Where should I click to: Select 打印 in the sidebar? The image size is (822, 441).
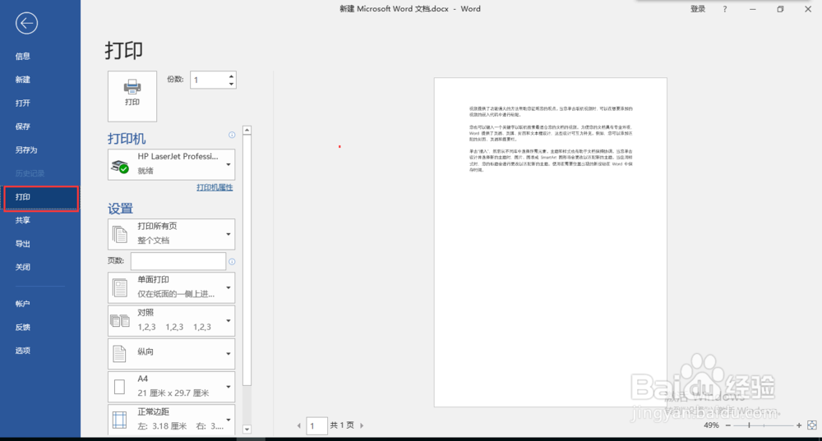pos(41,198)
